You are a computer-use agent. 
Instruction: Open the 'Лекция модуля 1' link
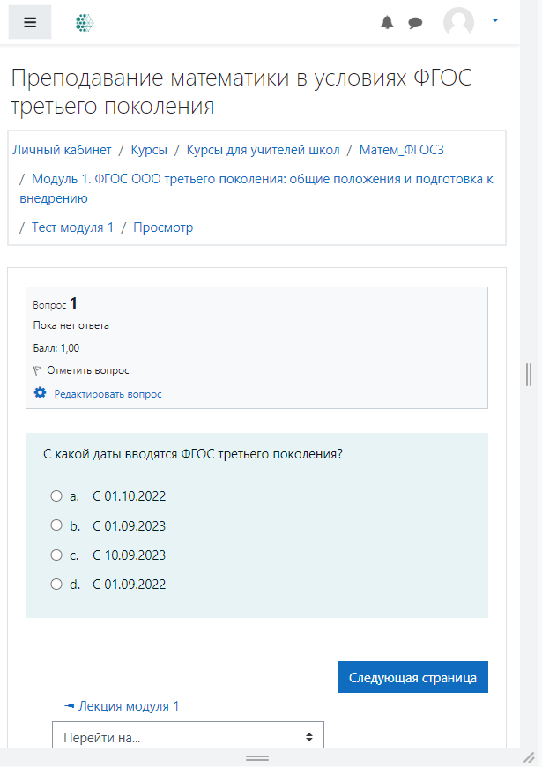[x=122, y=706]
